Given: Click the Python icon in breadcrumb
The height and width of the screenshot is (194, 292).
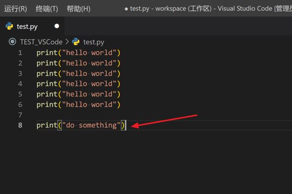Looking at the screenshot, I should (75, 42).
